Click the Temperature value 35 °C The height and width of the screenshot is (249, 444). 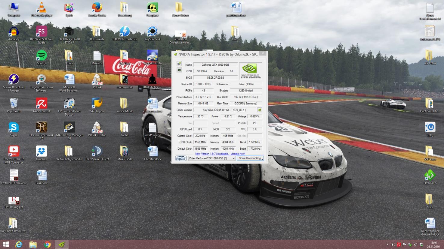pyautogui.click(x=200, y=116)
